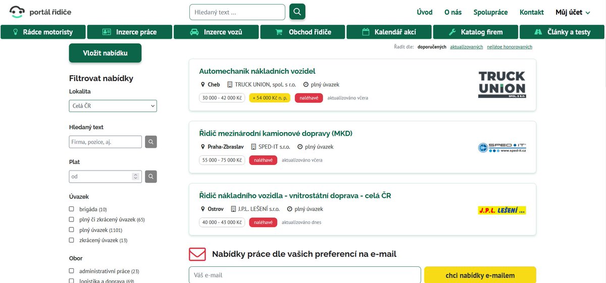The height and width of the screenshot is (283, 606).
Task: Open Řidič mezinárodní kamionové dopravy (MKD) listing
Action: (x=276, y=134)
